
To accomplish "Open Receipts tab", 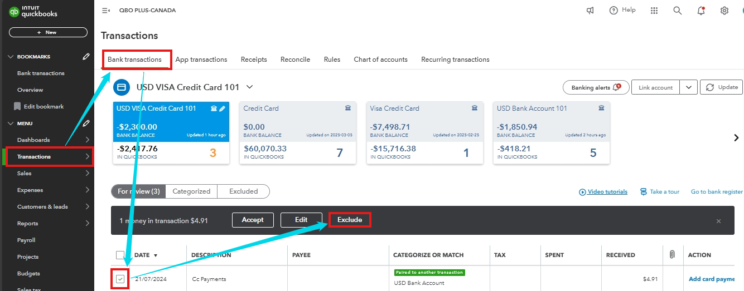I will pyautogui.click(x=254, y=60).
